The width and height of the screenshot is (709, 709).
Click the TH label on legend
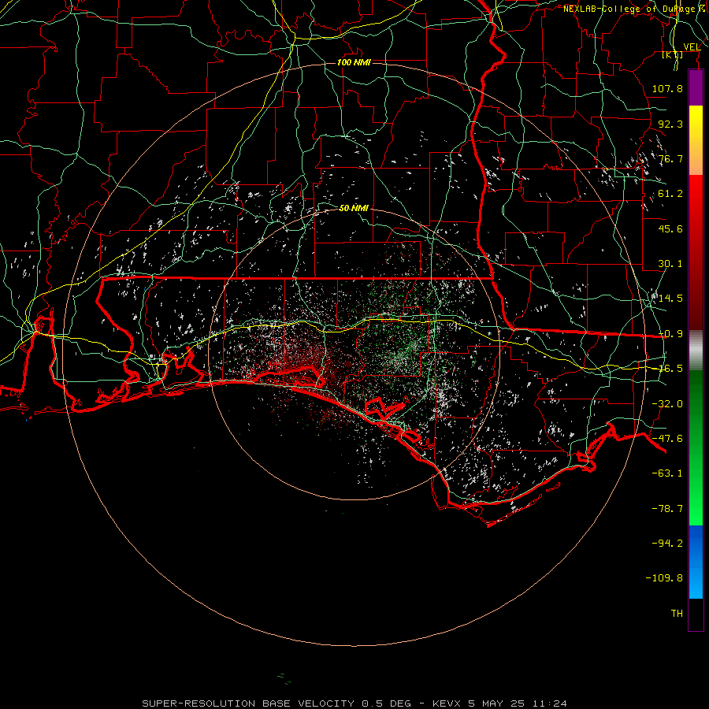(677, 614)
